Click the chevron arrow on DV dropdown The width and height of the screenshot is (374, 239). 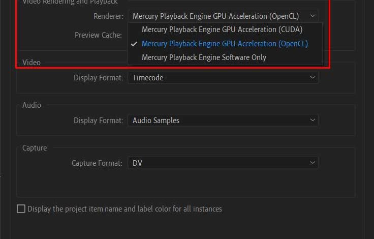pyautogui.click(x=313, y=163)
